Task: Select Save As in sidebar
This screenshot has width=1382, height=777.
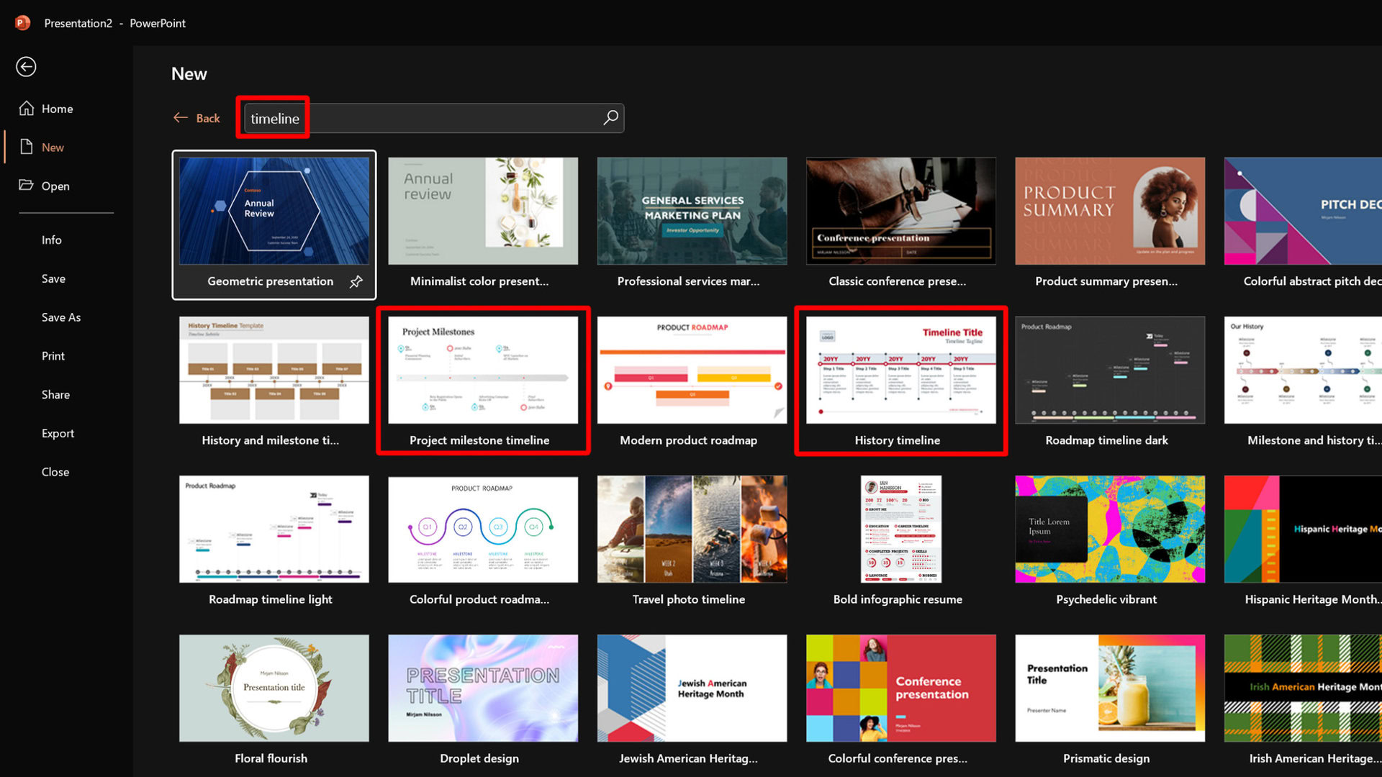Action: tap(60, 317)
